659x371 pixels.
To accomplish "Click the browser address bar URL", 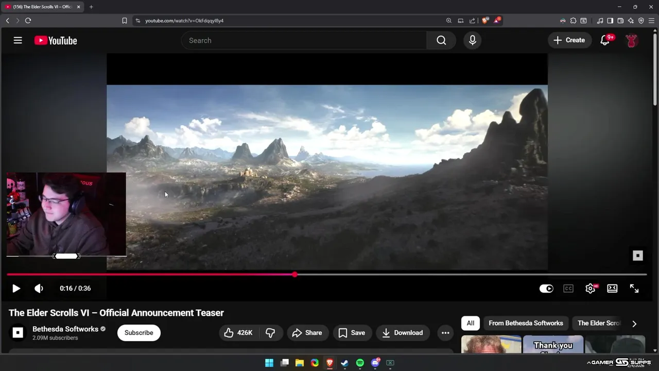I will 184,21.
